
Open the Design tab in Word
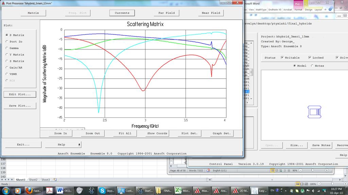pyautogui.click(x=309, y=10)
